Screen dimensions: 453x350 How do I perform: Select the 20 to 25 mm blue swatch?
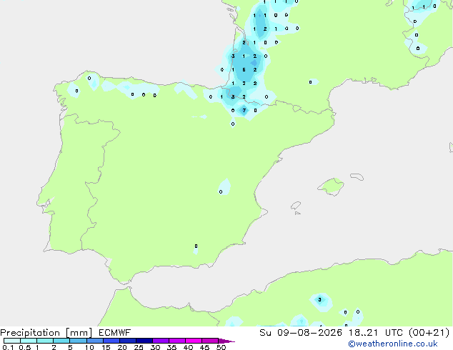click(128, 341)
